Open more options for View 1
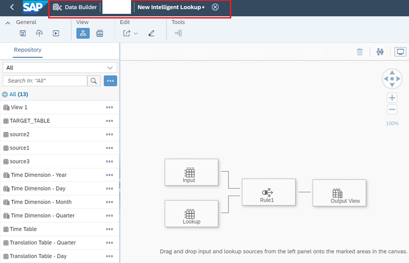 pos(110,108)
